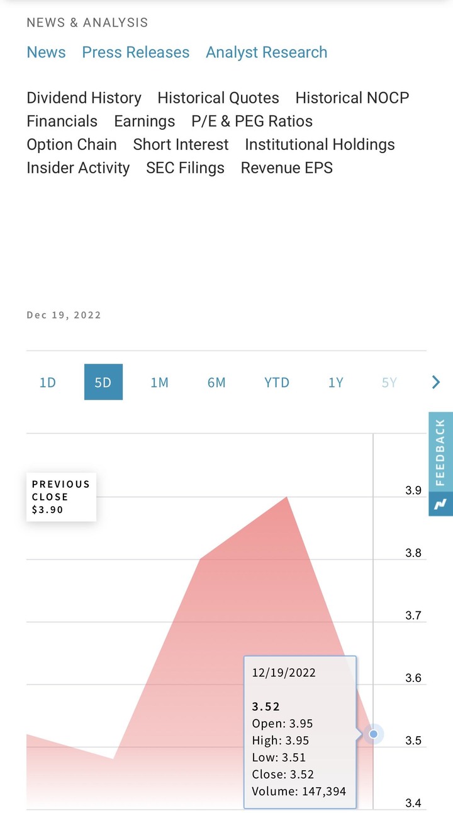Choose the 1Y chart range

336,383
